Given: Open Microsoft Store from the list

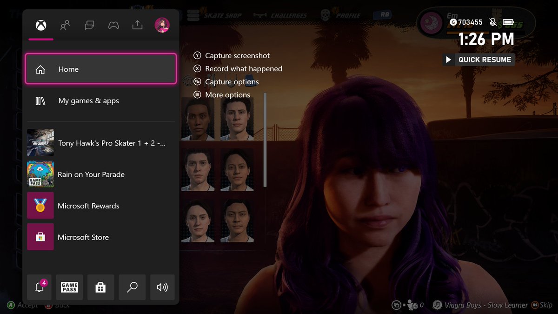Looking at the screenshot, I should [101, 237].
